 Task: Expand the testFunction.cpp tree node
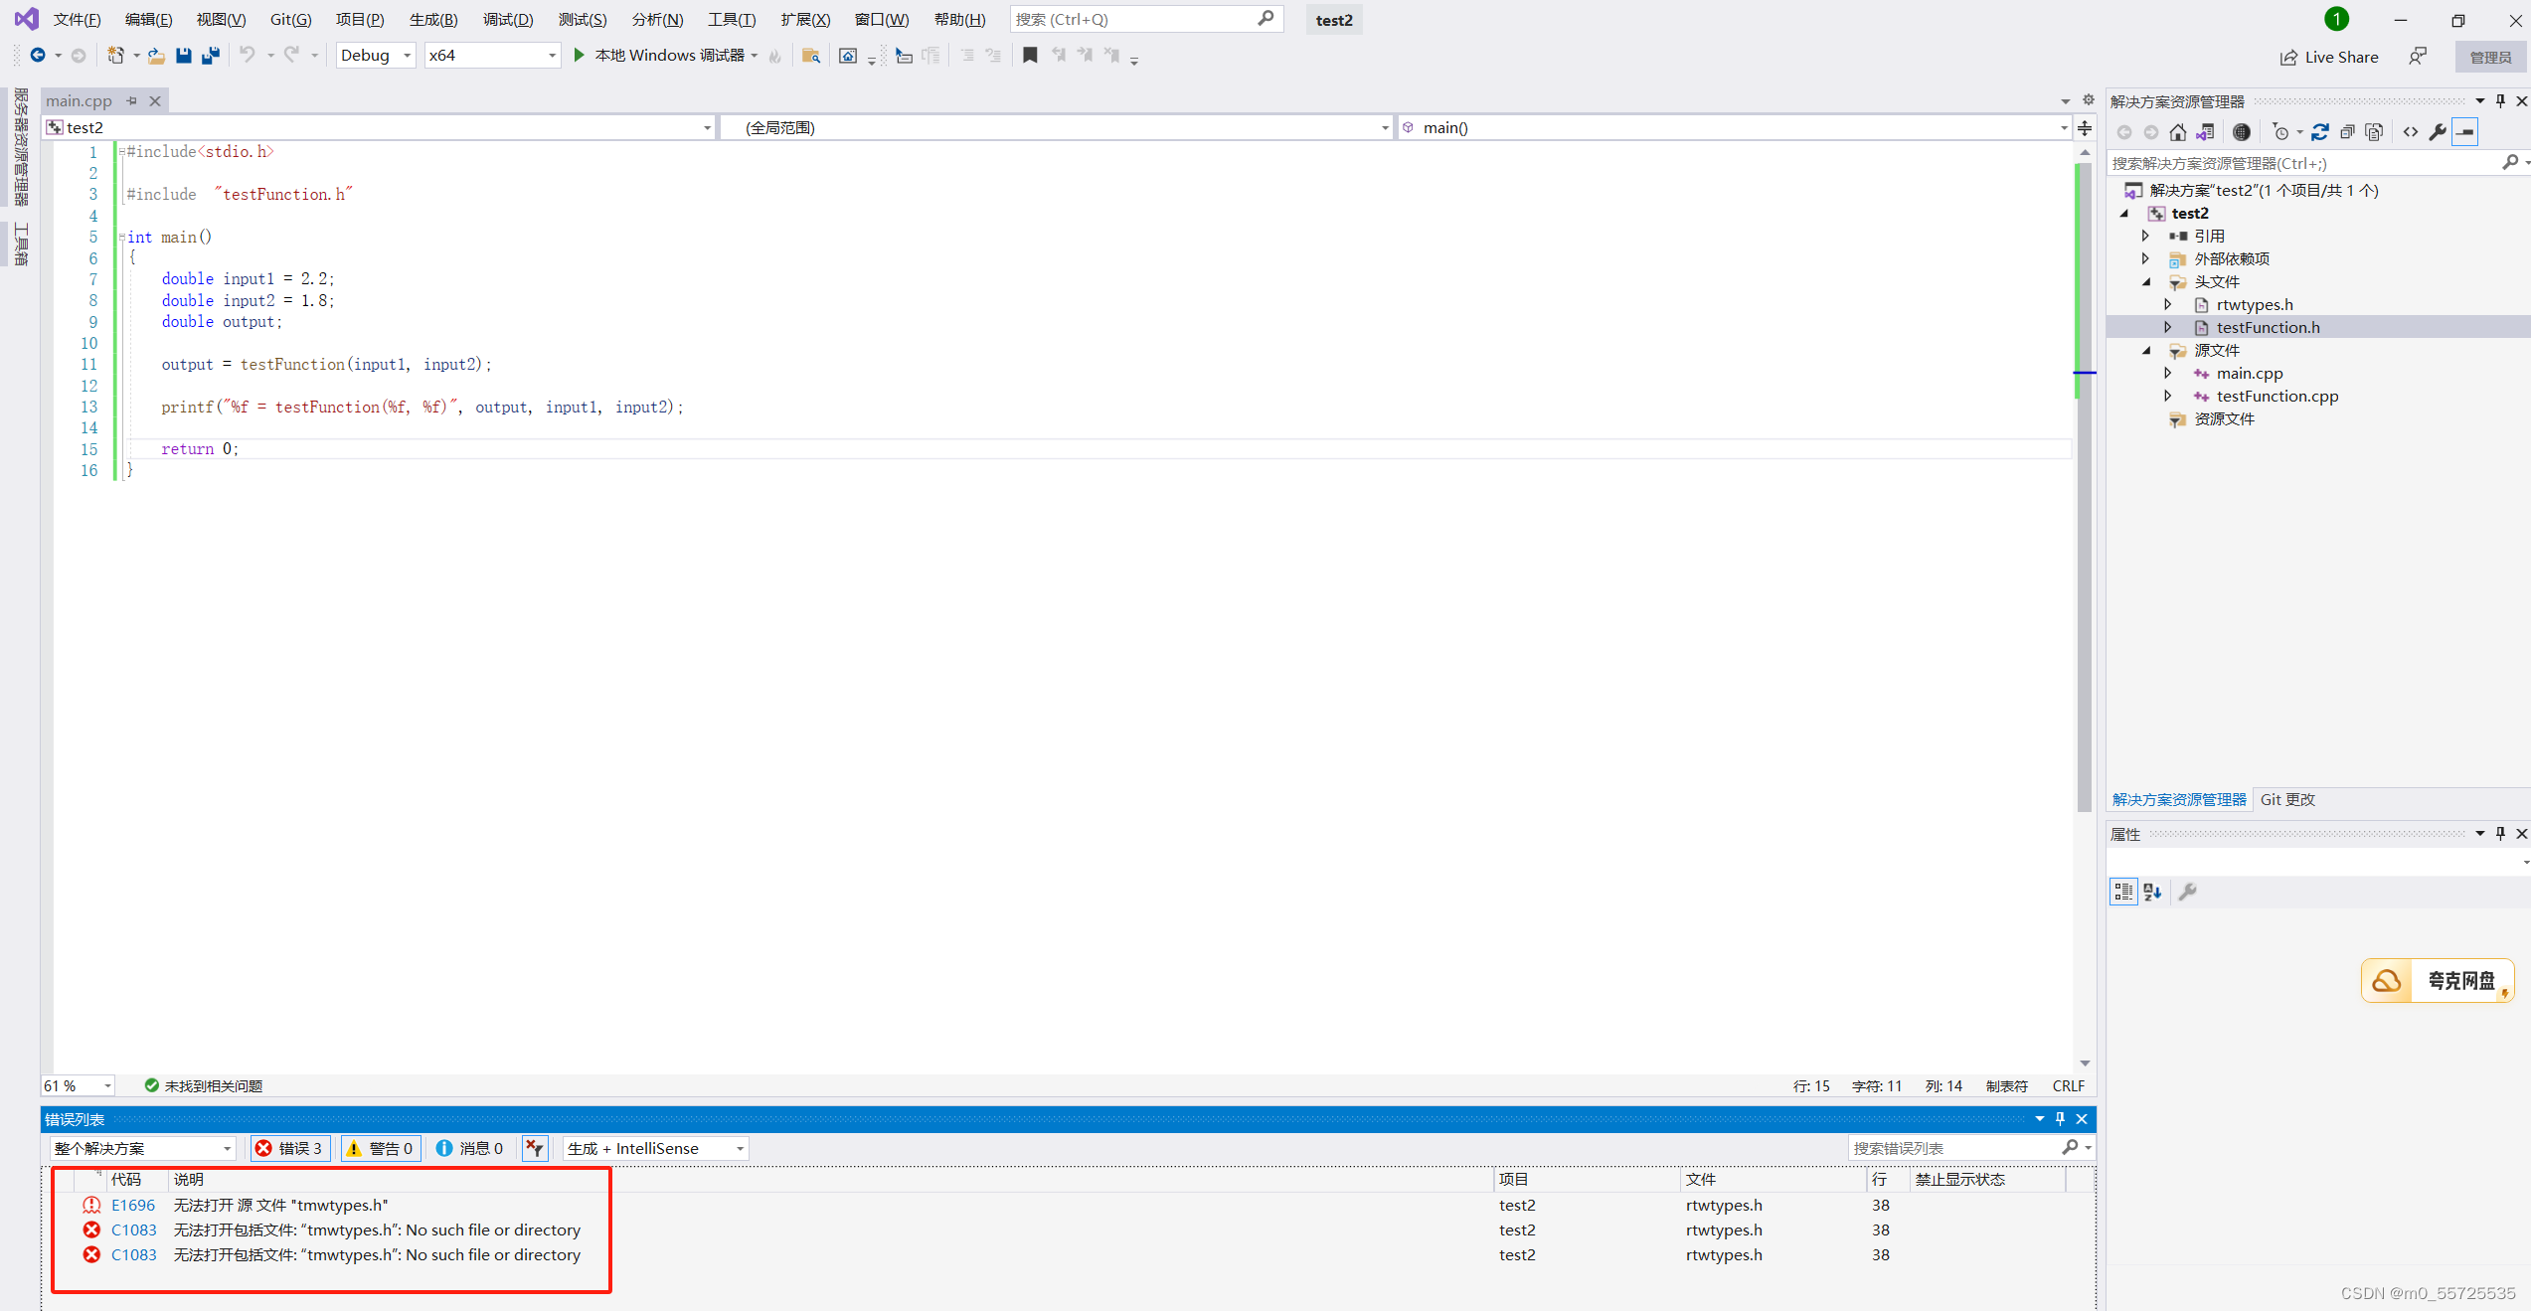click(x=2168, y=396)
